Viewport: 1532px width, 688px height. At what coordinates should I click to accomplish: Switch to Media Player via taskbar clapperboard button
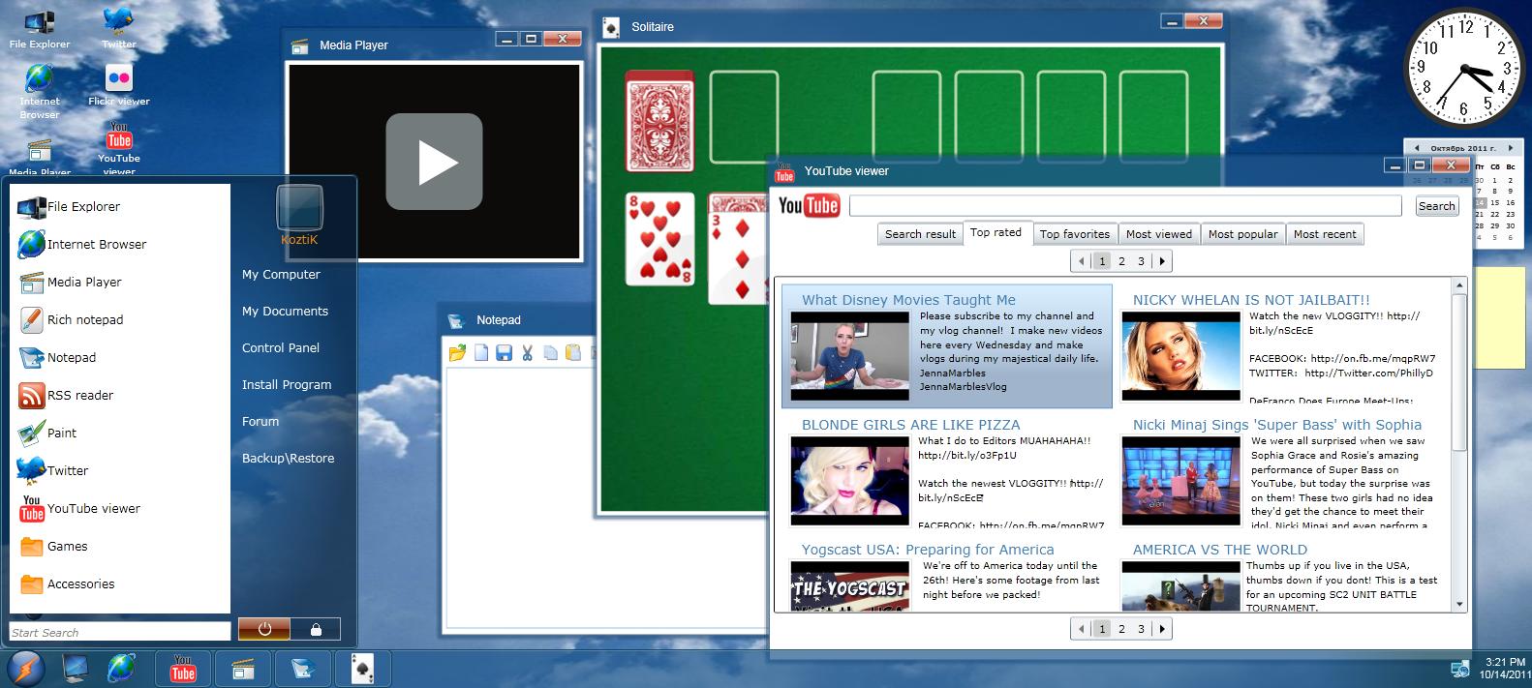tap(243, 669)
